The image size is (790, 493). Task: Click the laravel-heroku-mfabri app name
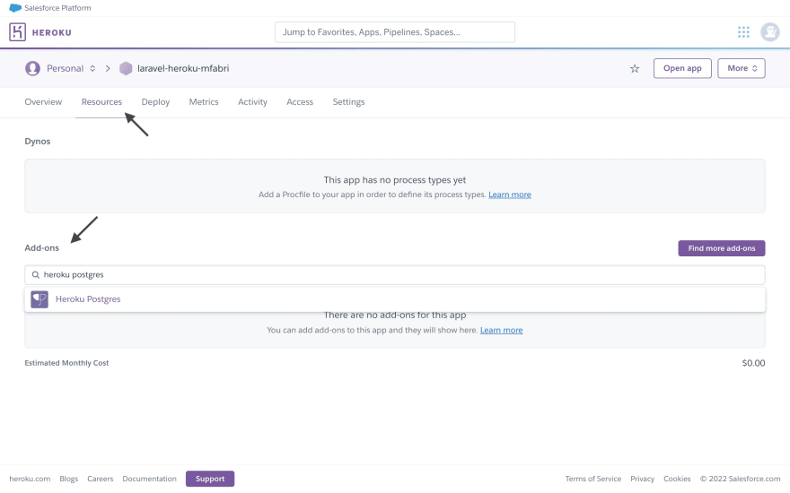tap(183, 68)
